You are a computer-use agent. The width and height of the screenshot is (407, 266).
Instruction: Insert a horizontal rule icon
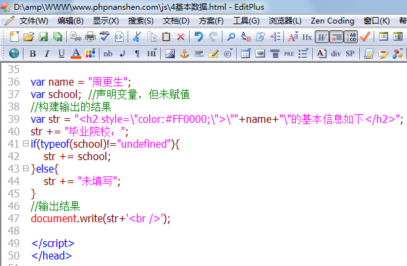point(199,54)
